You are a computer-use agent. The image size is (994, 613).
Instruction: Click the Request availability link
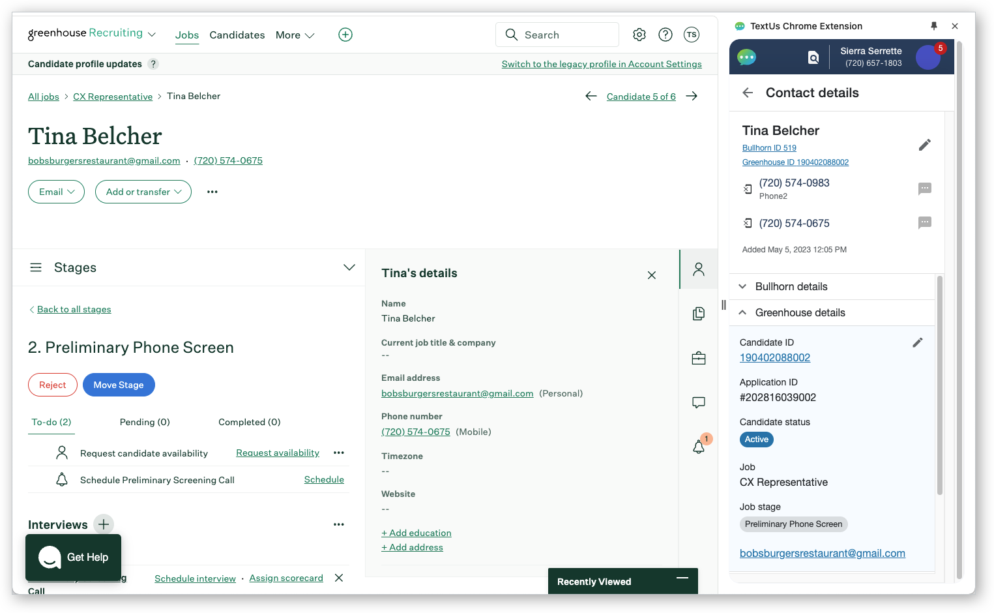(278, 453)
